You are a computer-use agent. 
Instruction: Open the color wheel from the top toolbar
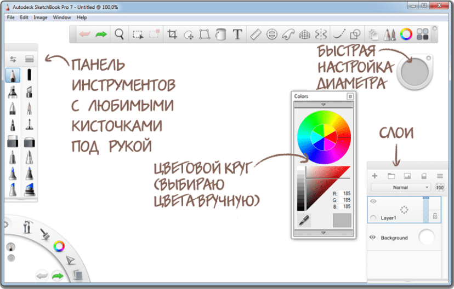pos(406,34)
